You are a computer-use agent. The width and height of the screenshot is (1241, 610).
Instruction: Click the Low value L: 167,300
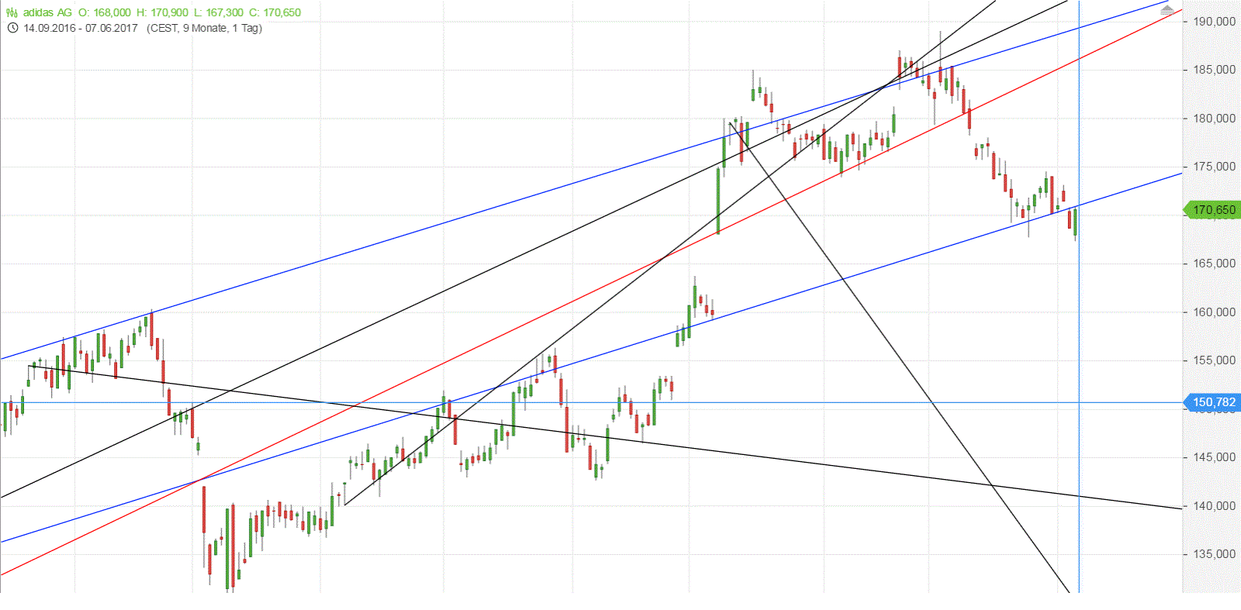tap(219, 12)
